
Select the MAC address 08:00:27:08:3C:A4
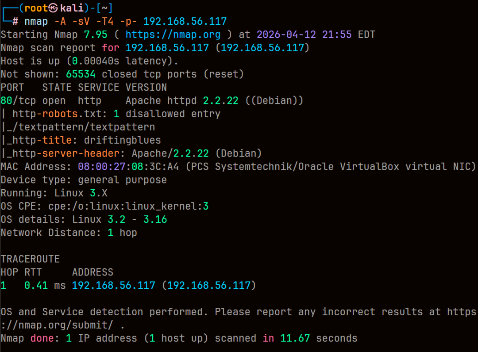coord(128,167)
